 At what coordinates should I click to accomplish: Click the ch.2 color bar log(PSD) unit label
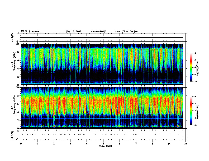tap(198, 112)
